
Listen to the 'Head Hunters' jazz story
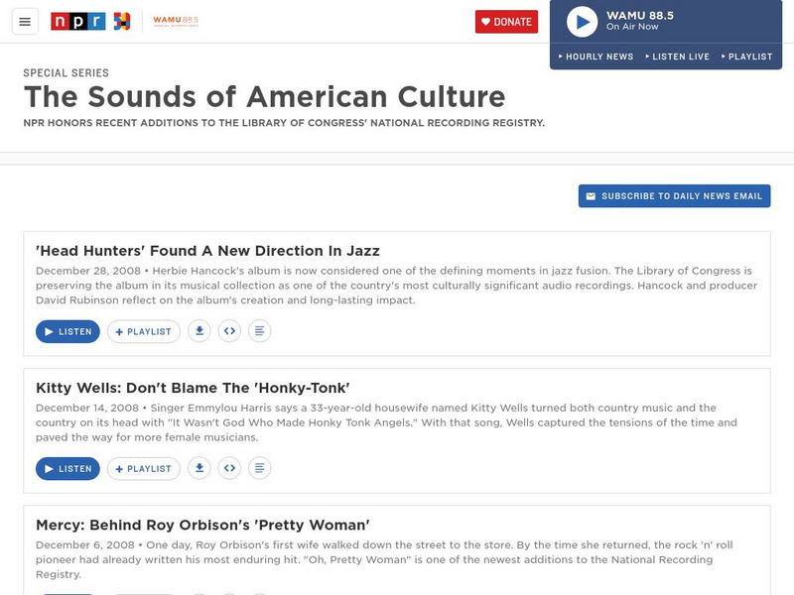tap(67, 331)
